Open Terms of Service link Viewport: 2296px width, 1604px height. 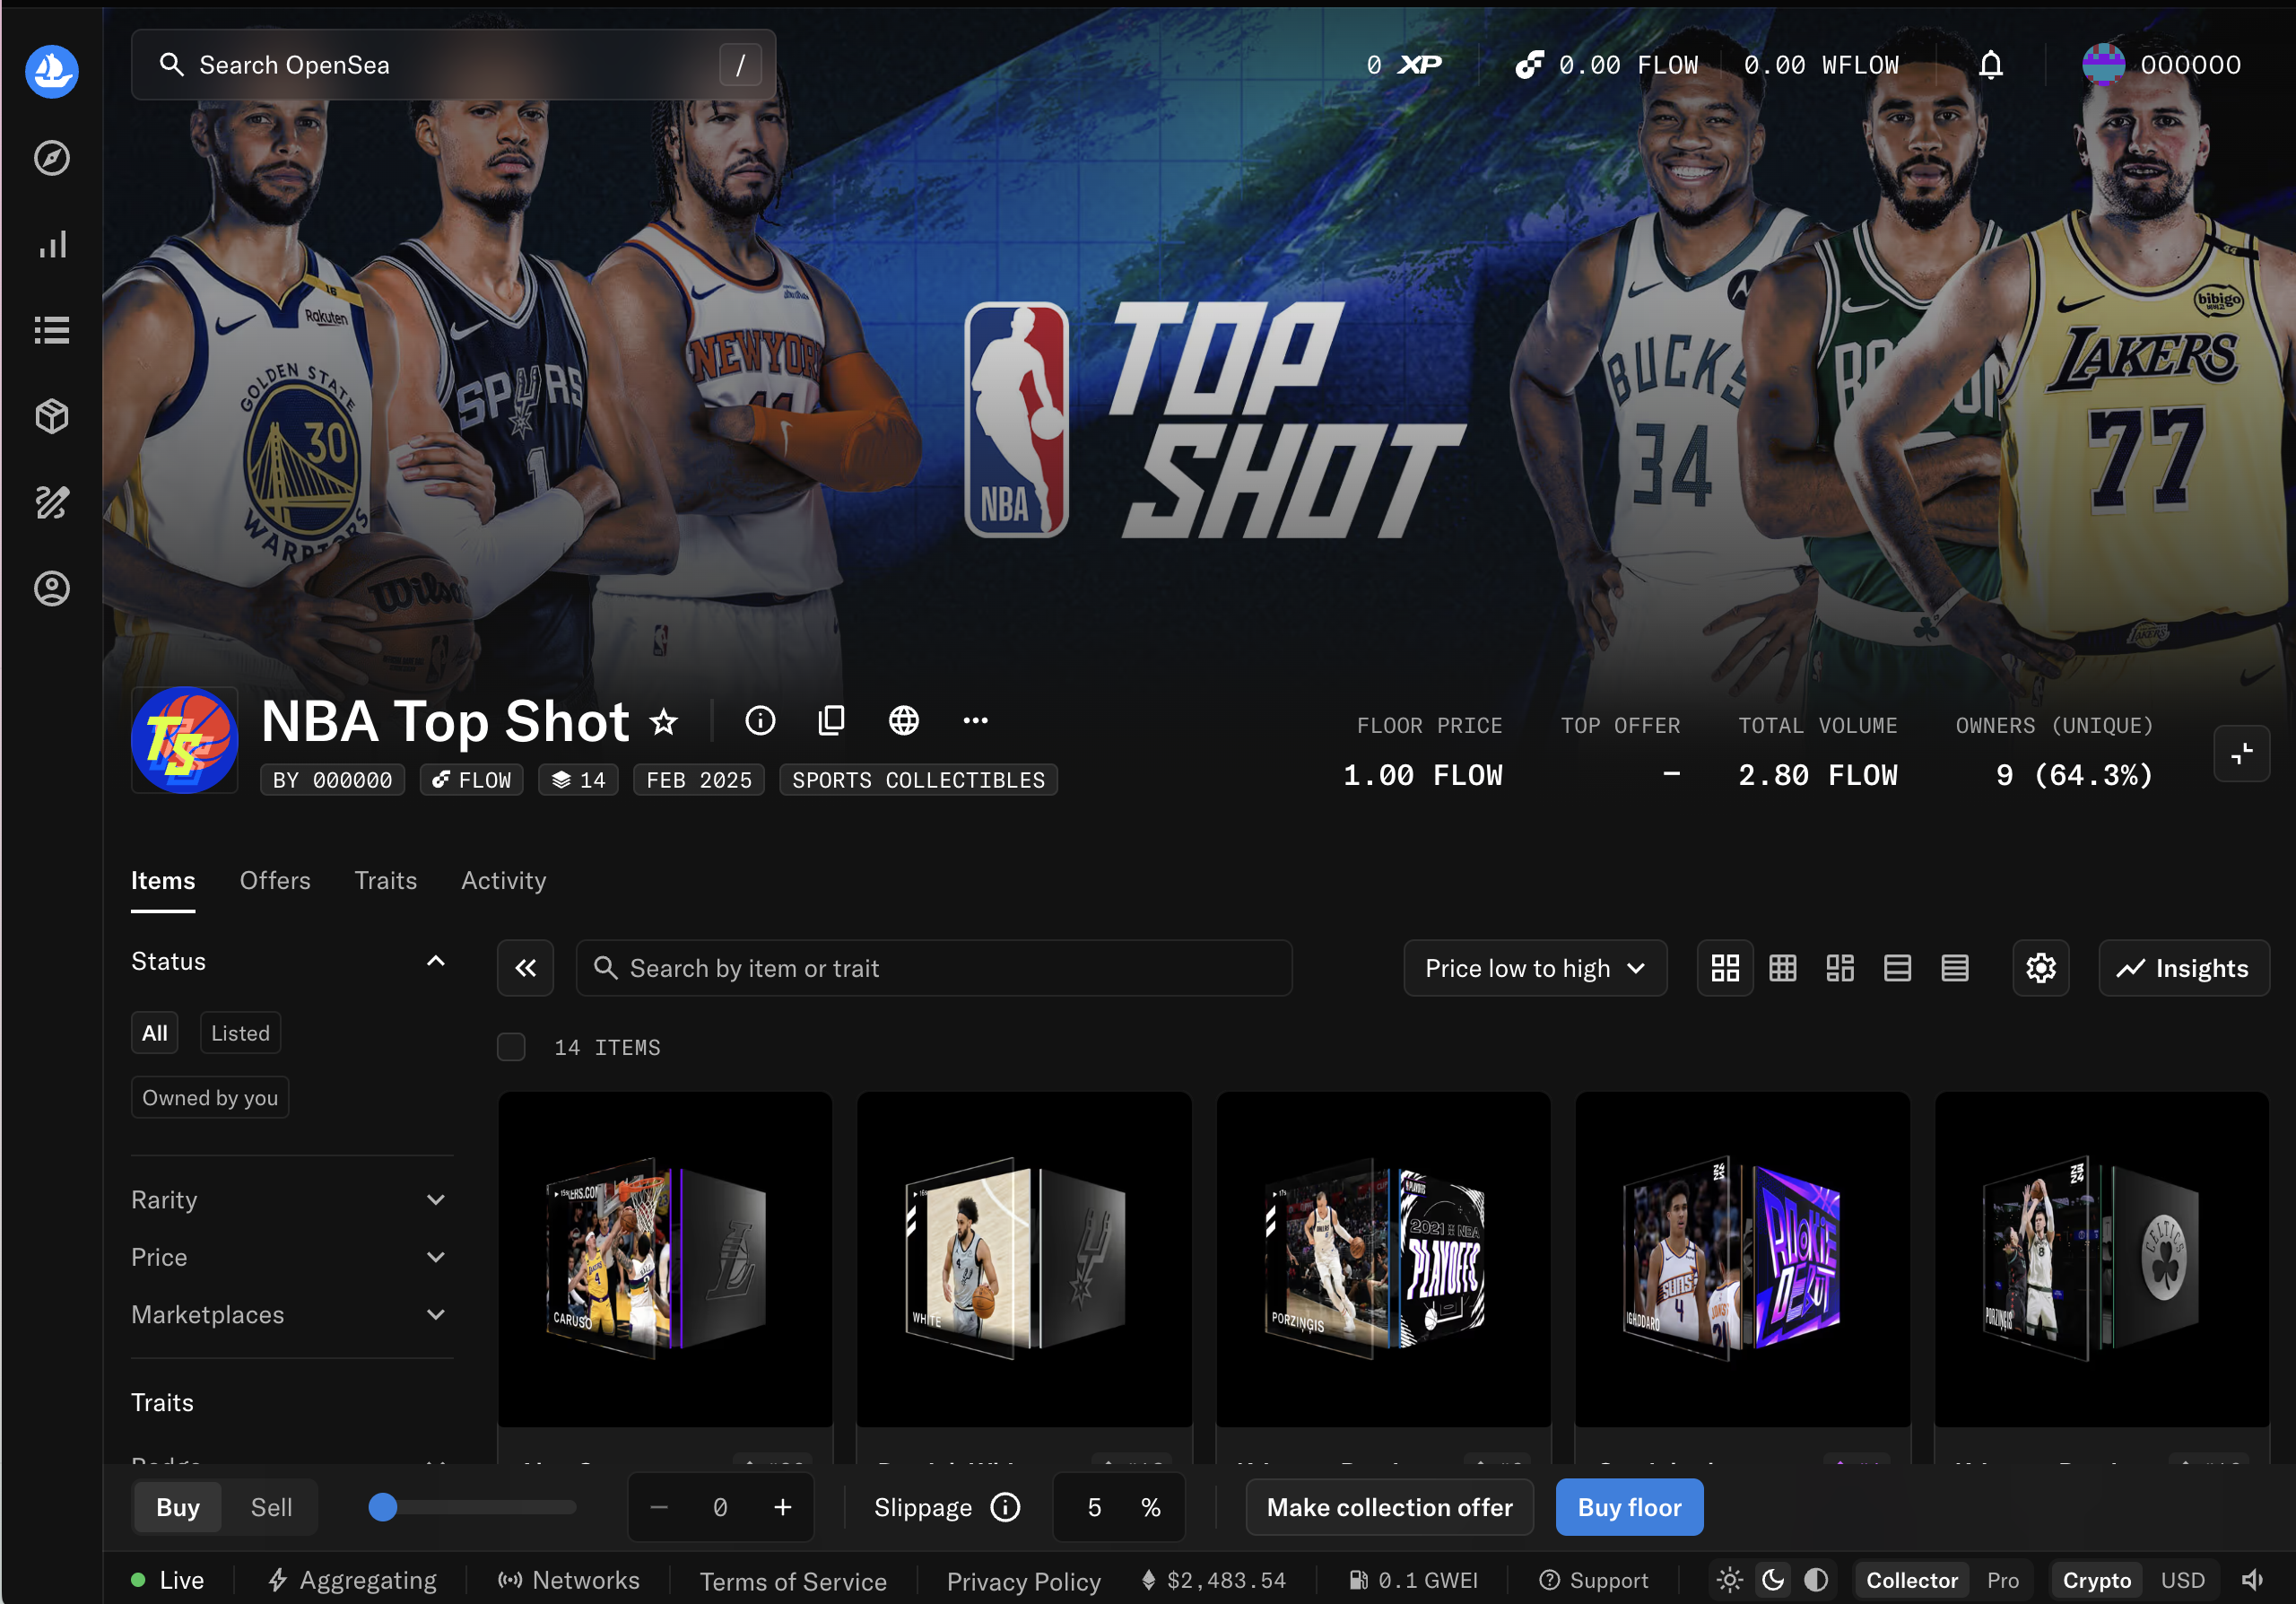793,1581
